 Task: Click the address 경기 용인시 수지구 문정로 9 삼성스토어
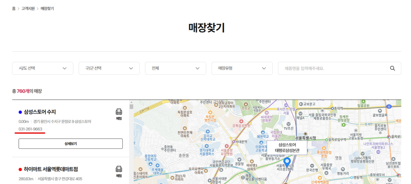(62, 122)
